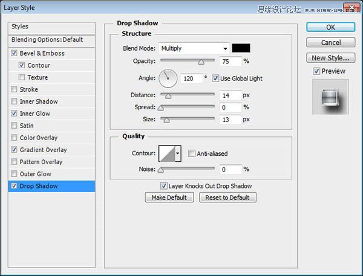The height and width of the screenshot is (276, 363).
Task: Toggle the Gradient Overlay checkbox
Action: pos(14,150)
